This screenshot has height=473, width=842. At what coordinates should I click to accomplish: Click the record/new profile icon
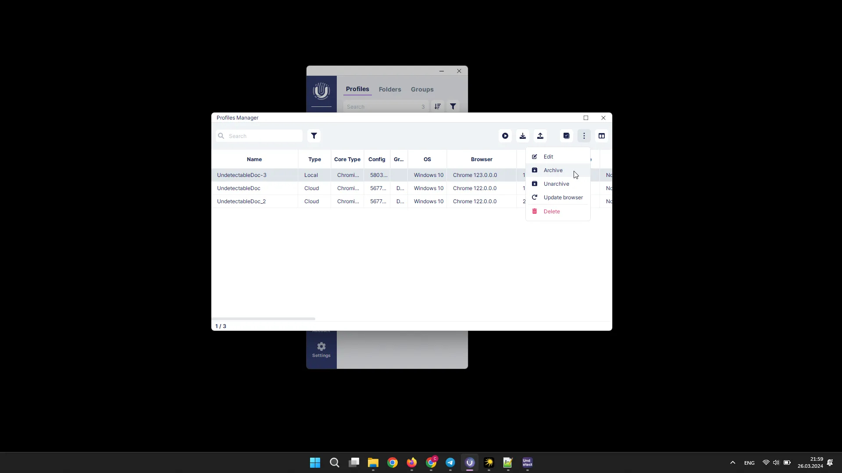coord(505,136)
